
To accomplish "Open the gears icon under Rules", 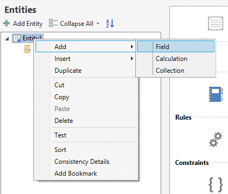I will (216, 140).
